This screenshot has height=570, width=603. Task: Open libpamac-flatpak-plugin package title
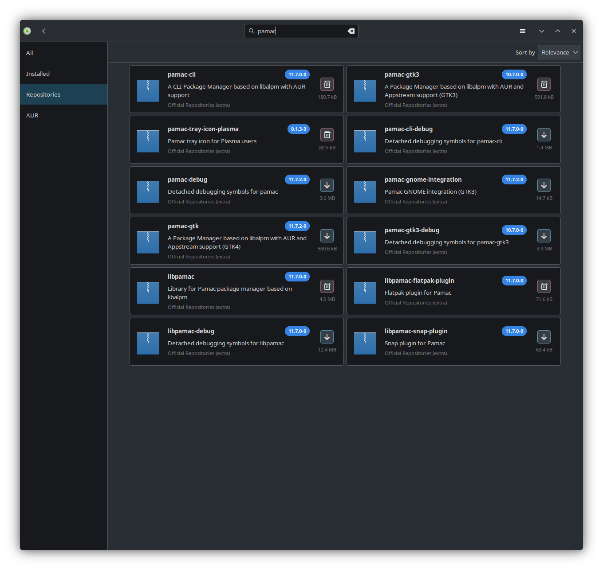pos(419,281)
